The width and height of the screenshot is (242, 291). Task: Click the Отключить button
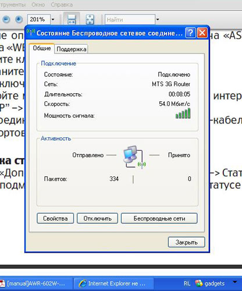tap(97, 218)
